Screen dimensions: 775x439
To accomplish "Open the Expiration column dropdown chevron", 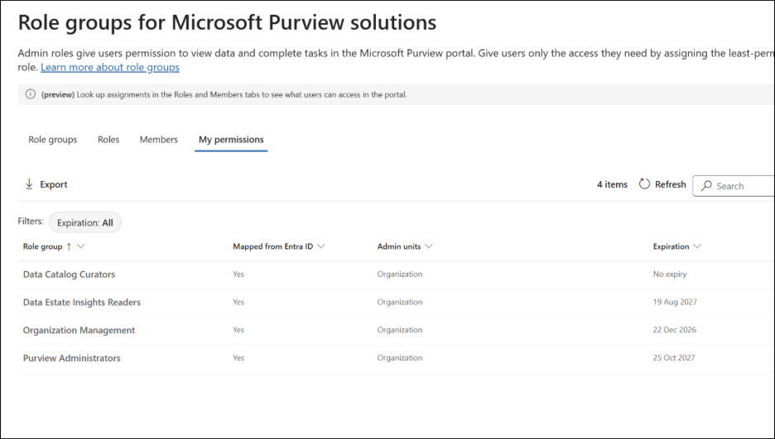I will pos(697,246).
